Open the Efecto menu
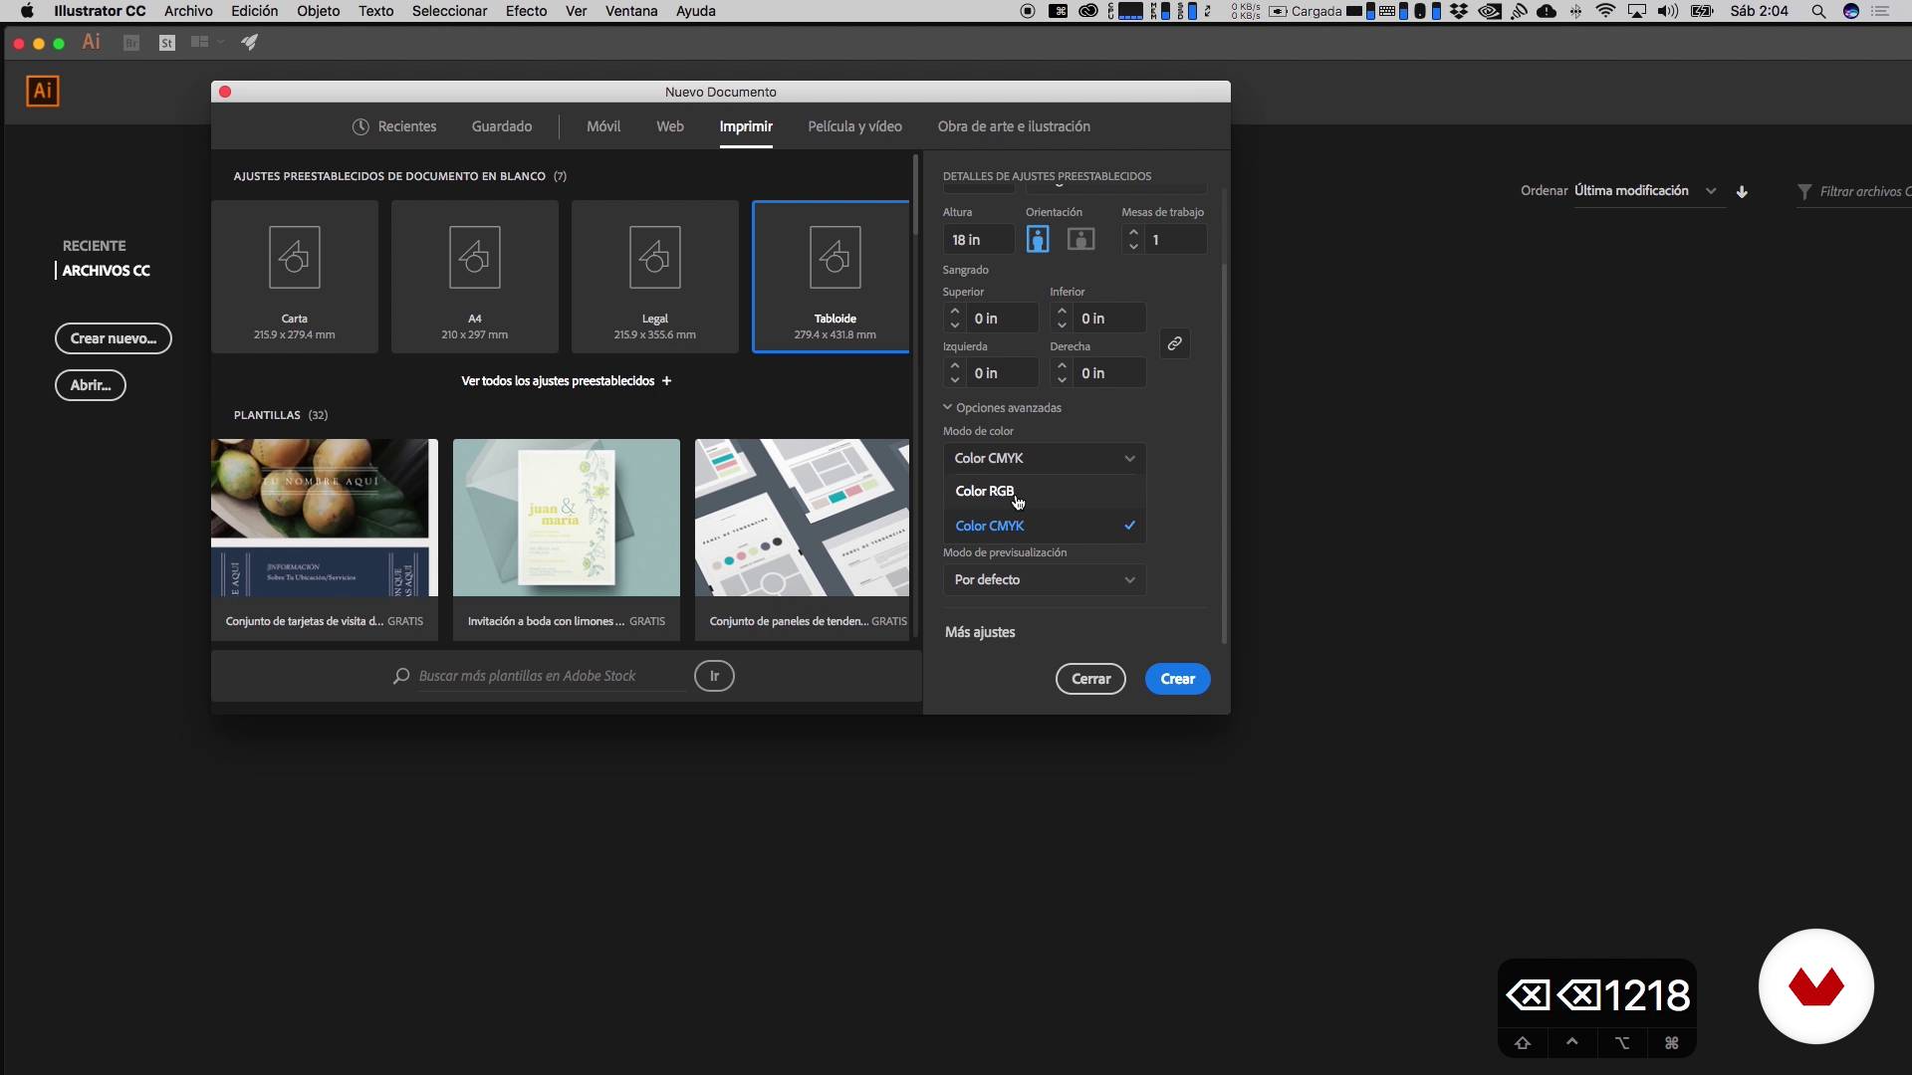This screenshot has height=1075, width=1912. pos(526,11)
